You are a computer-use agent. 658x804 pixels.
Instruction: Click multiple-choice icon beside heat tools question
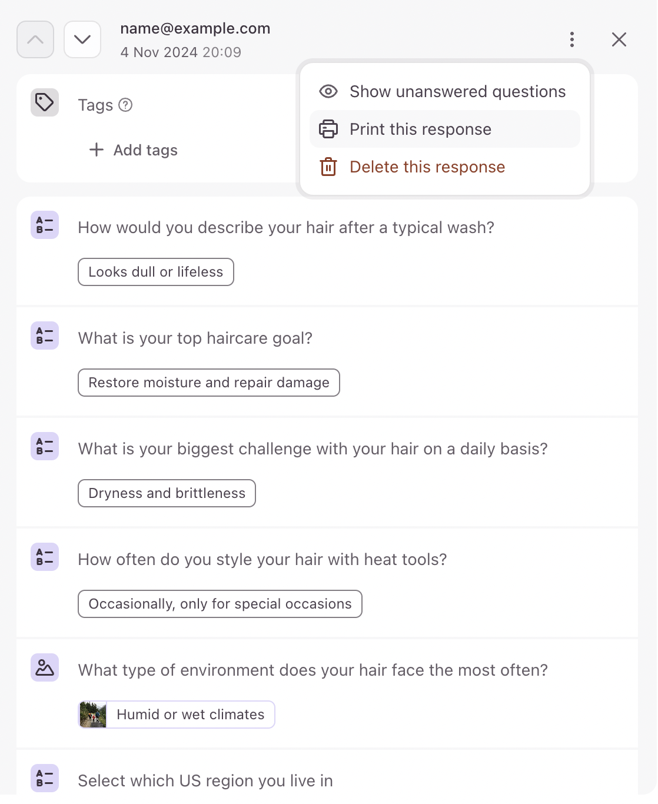coord(45,557)
